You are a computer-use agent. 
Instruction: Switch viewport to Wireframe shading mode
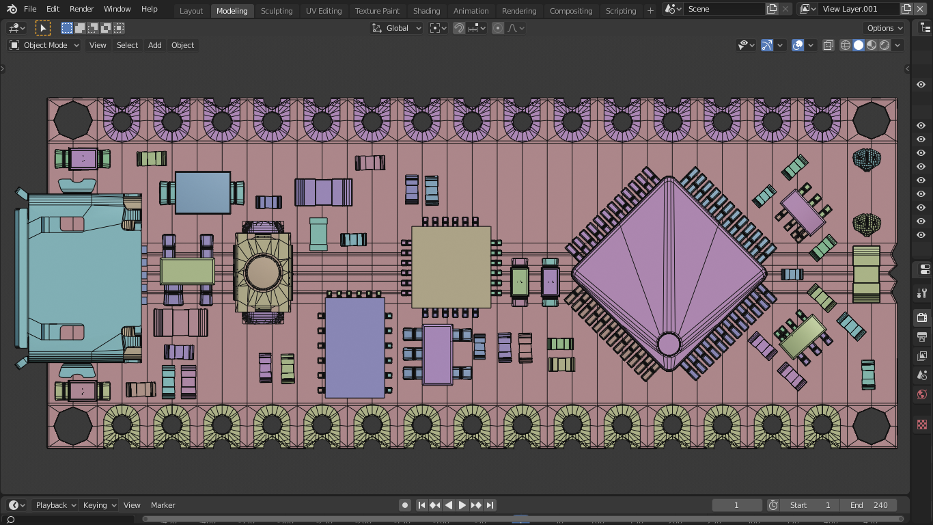[x=846, y=45]
